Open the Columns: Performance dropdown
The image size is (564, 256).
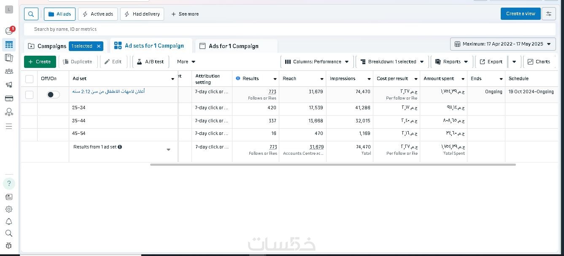pos(317,62)
